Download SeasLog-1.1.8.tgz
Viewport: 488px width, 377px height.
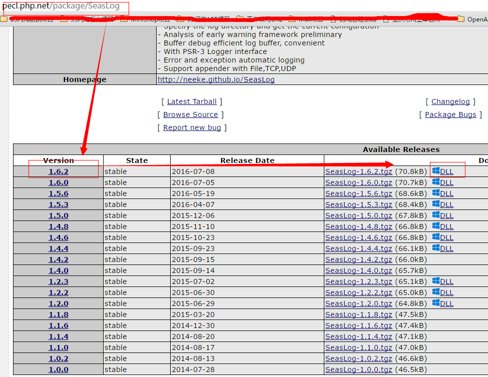[x=358, y=314]
